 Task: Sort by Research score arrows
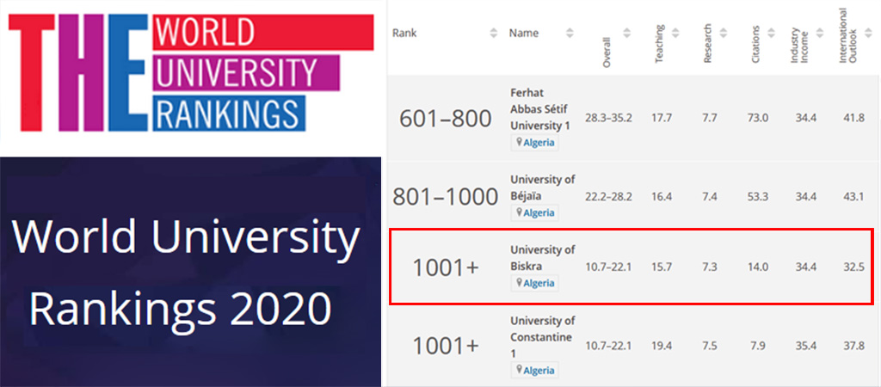(723, 34)
